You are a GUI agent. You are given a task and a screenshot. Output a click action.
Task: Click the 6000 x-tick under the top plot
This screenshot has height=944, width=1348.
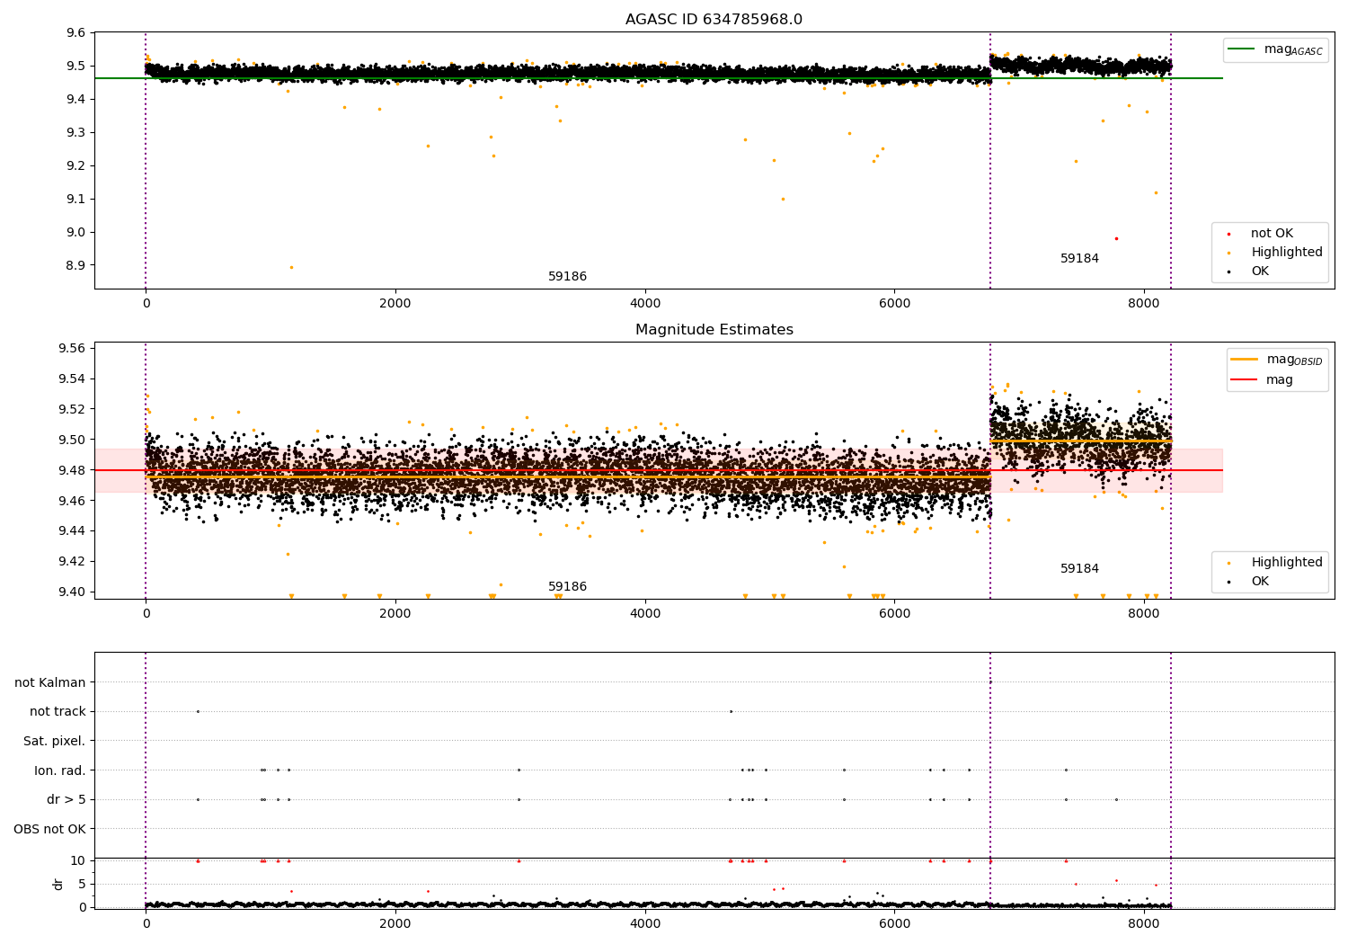tap(894, 304)
